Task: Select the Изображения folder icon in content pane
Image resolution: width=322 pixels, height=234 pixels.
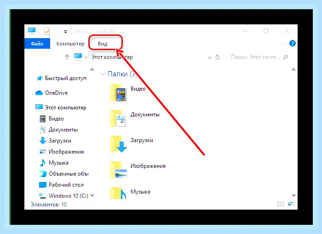Action: pyautogui.click(x=119, y=171)
